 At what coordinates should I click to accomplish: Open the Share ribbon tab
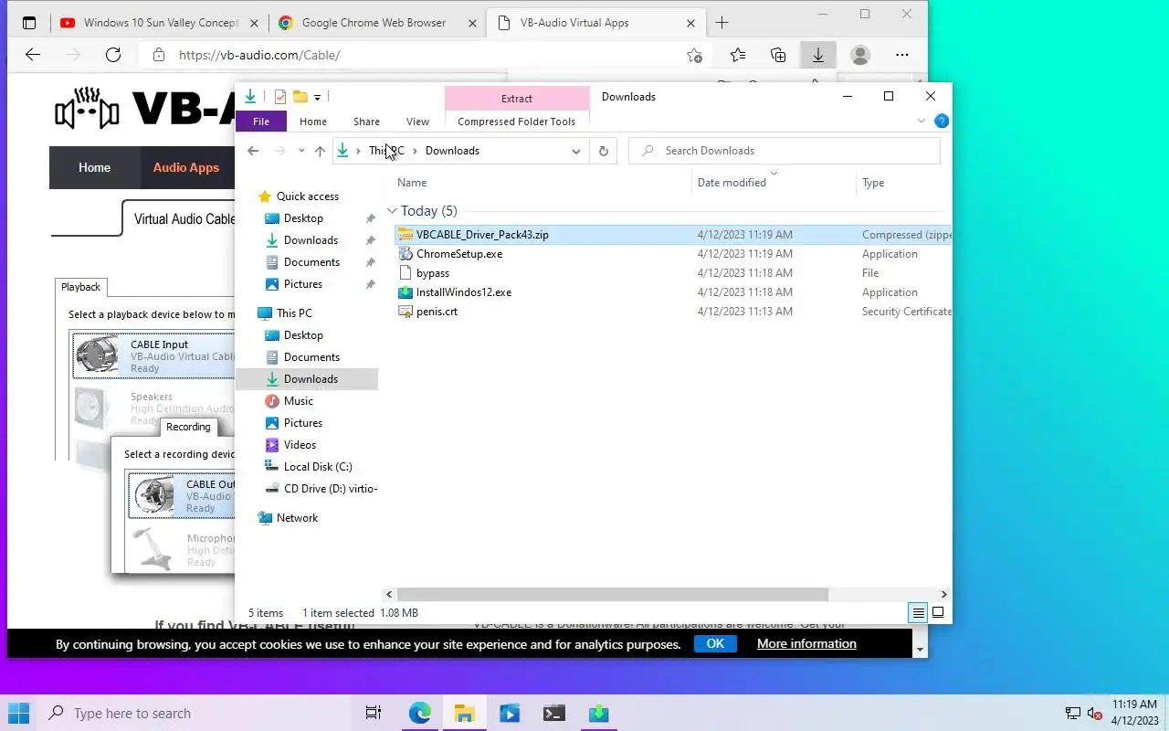(366, 122)
